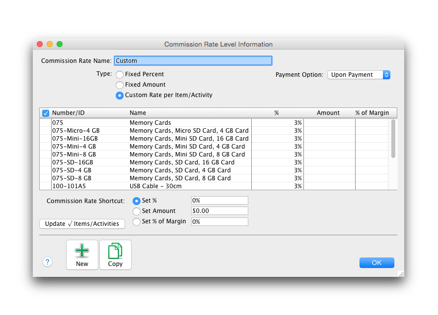Click the New commission rate icon
Screen dimensions: 438x315
(82, 255)
